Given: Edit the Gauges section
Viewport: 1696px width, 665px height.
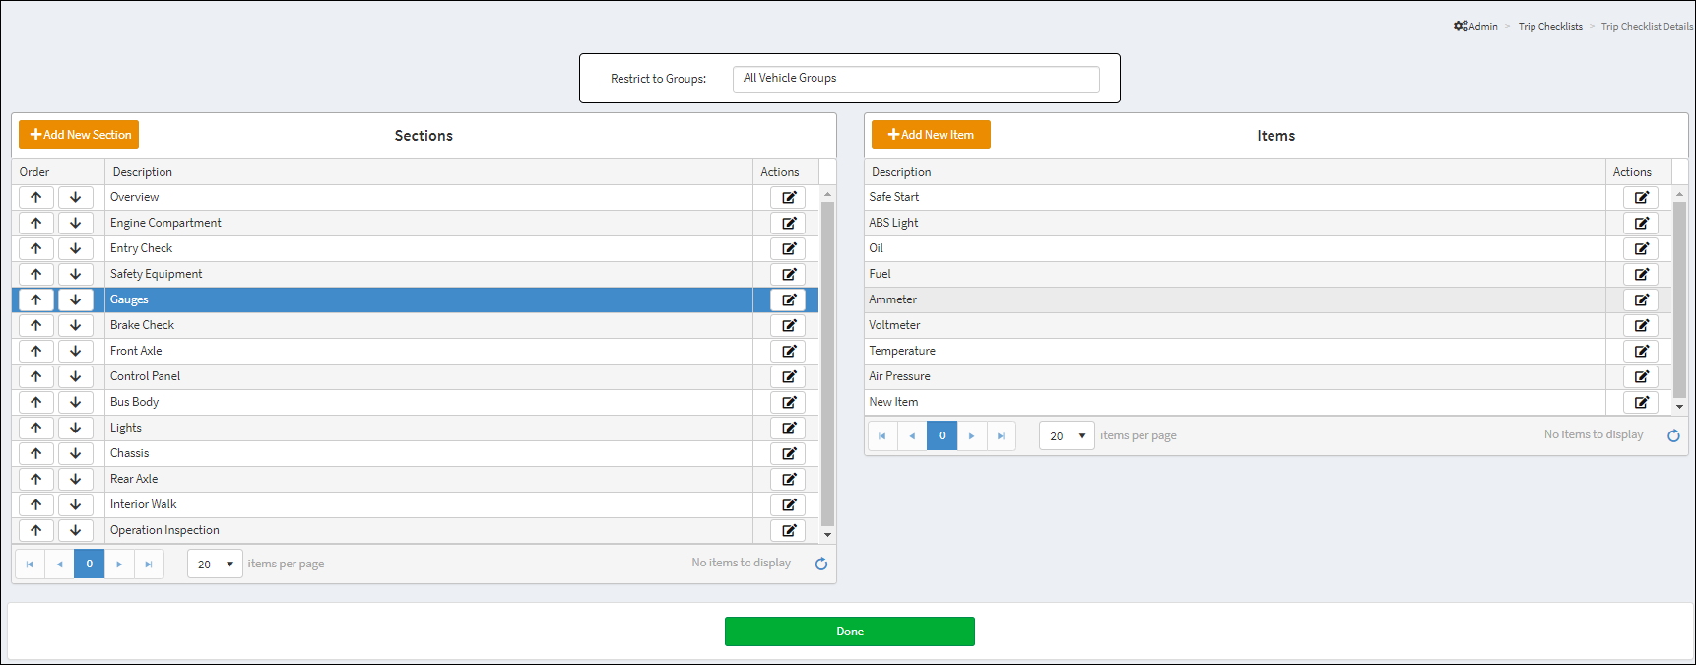Looking at the screenshot, I should coord(788,299).
